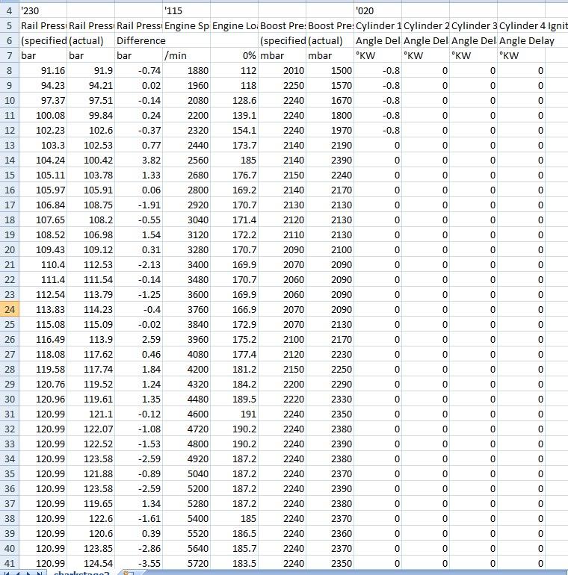
Task: Select the Cylinder 1 header cell
Action: click(378, 25)
